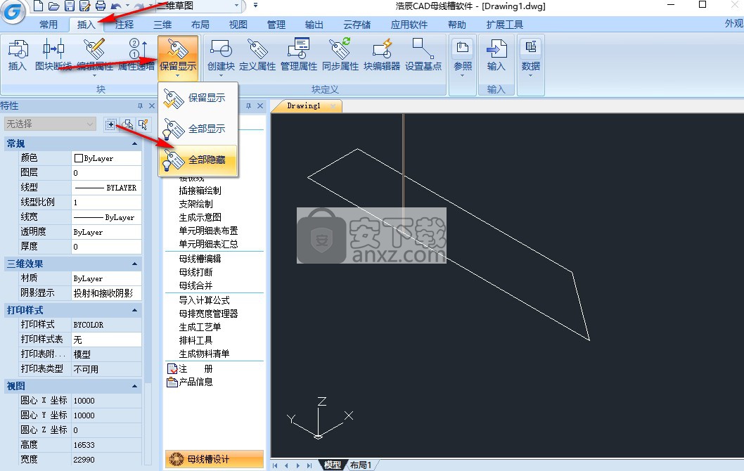This screenshot has height=471, width=744.
Task: Click the 图层 value field
Action: click(106, 173)
